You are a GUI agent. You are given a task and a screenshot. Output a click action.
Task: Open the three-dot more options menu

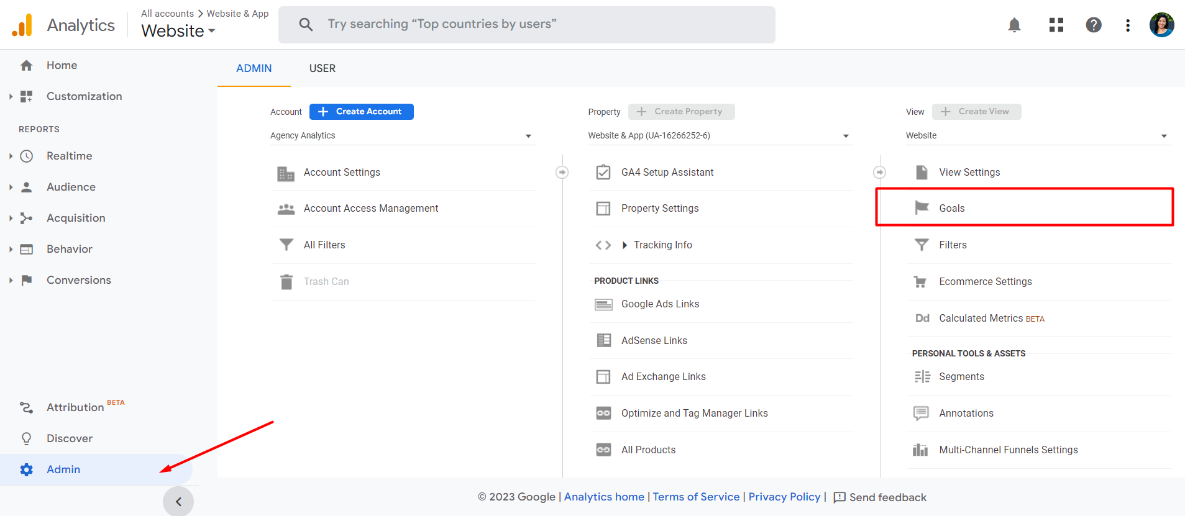click(x=1128, y=25)
